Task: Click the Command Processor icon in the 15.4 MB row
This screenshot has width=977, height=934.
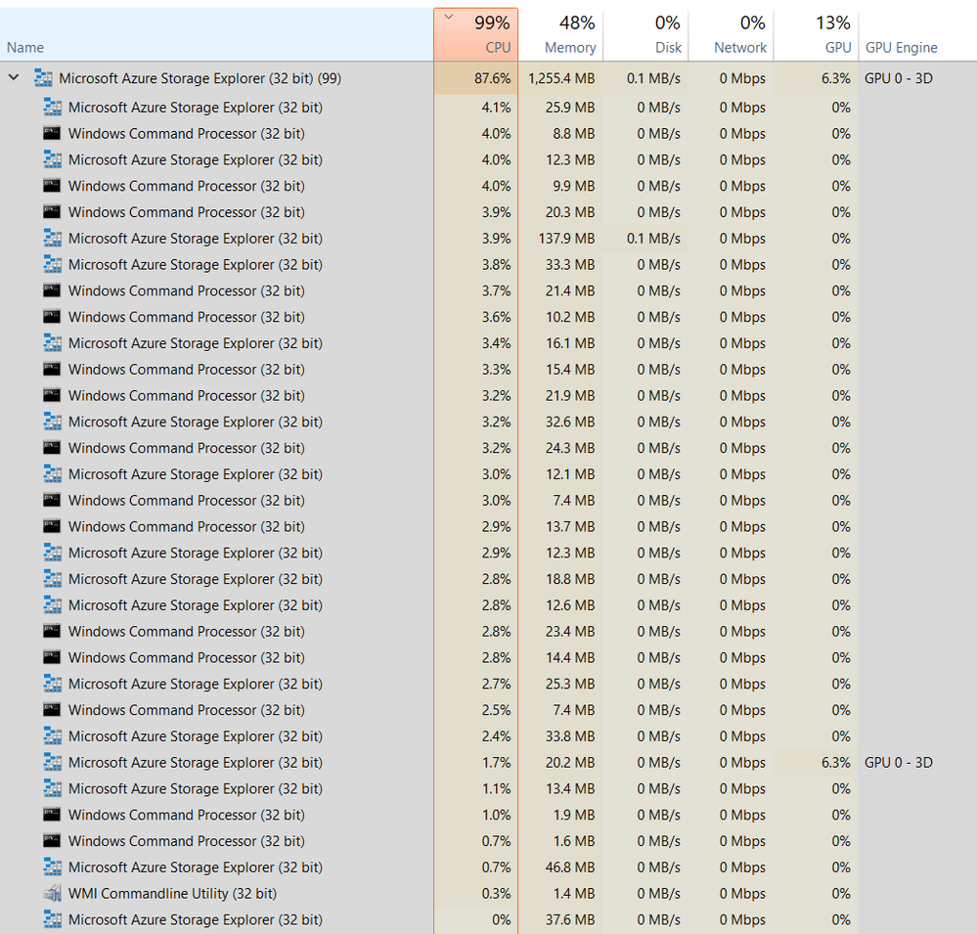Action: click(x=52, y=369)
